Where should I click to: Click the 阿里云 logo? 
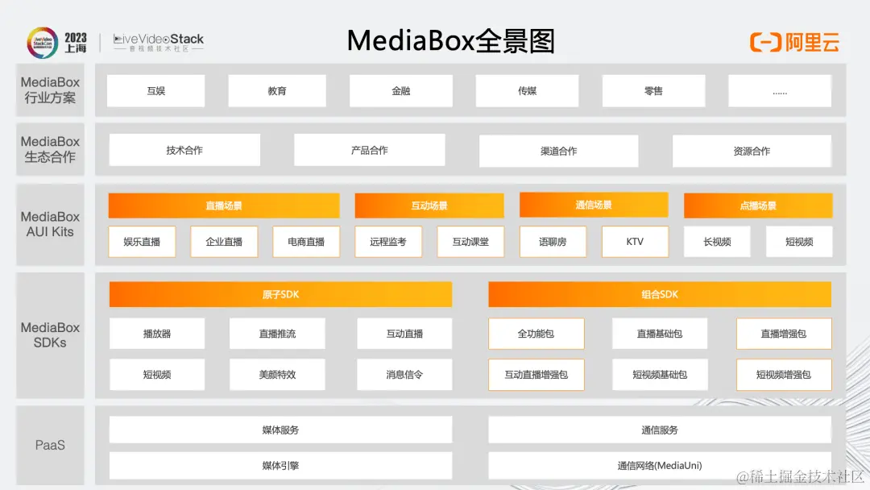coord(794,42)
